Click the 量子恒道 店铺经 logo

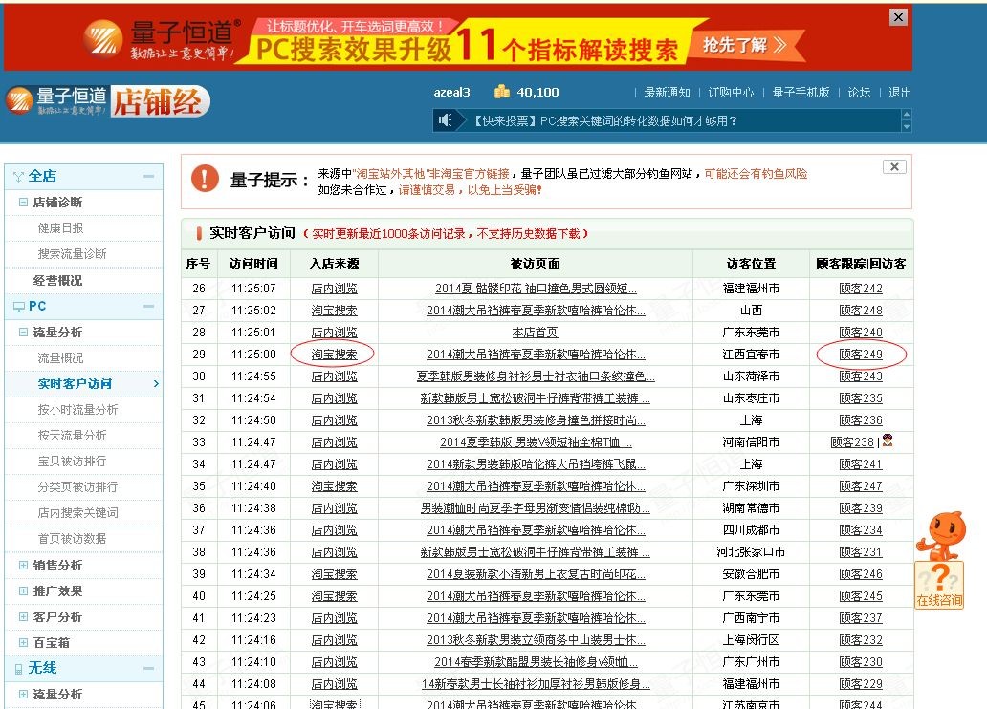(108, 100)
